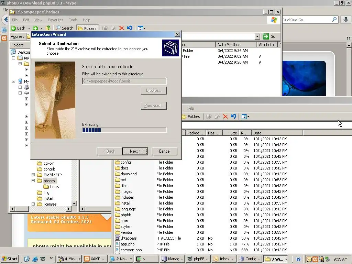
Task: Switch to the Inbox taskbar button
Action: point(224,259)
